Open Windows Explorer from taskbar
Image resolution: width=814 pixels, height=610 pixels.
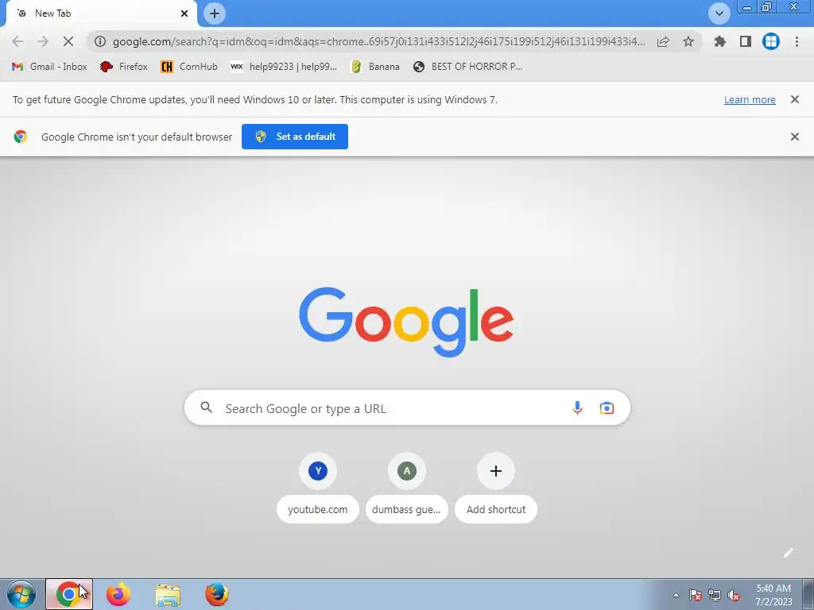pos(168,594)
